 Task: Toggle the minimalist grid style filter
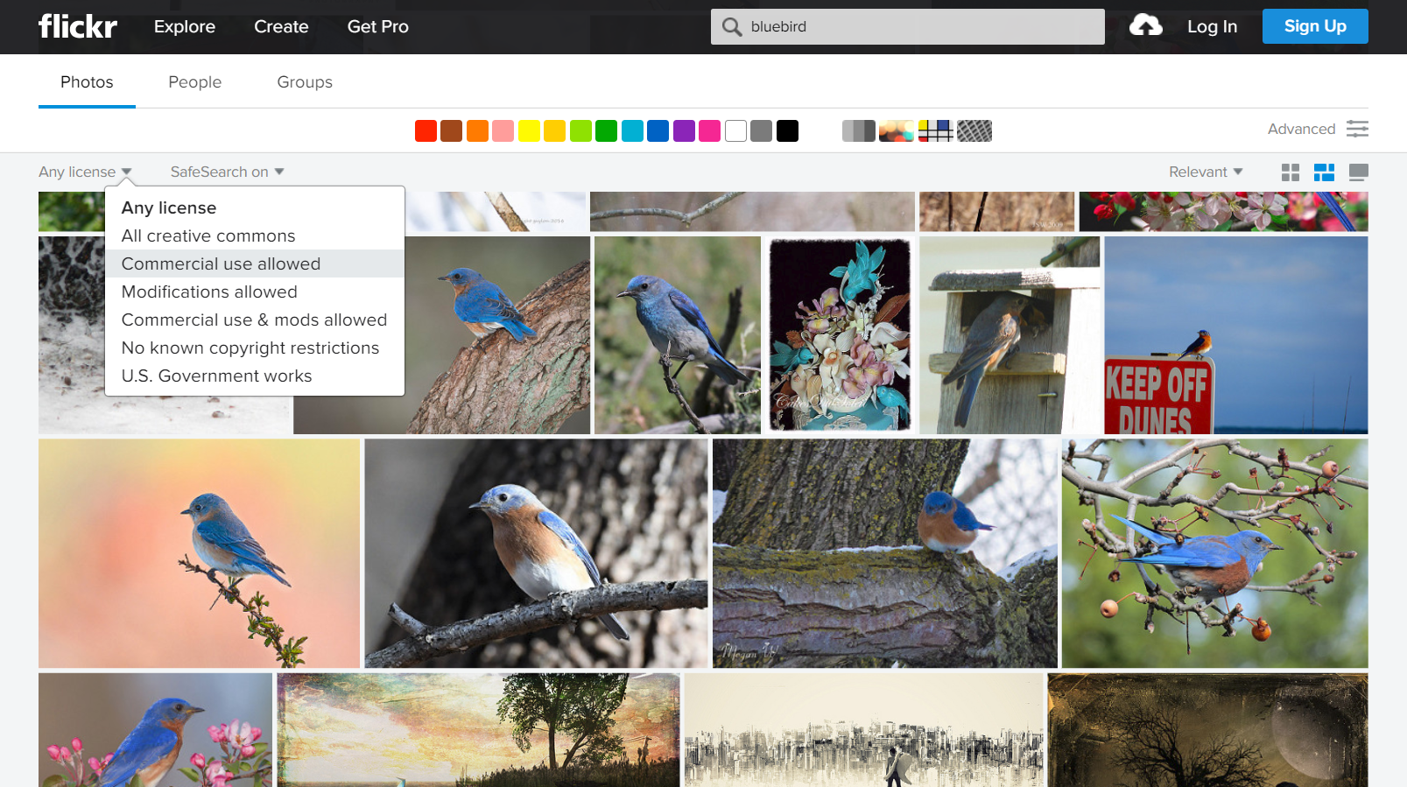(x=935, y=131)
